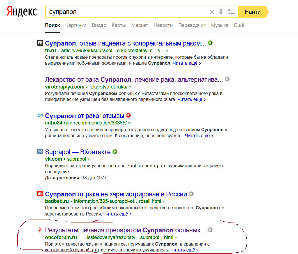Image resolution: width=298 pixels, height=254 pixels.
Task: Open the oncoforum.ru domain link
Action: point(61,237)
